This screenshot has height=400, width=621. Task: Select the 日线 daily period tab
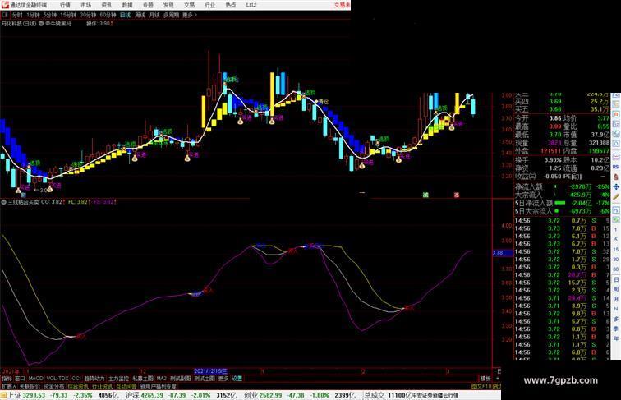click(x=125, y=15)
